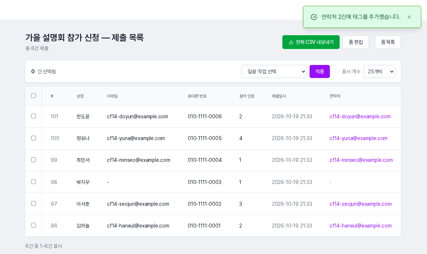Check the row for 이서준
The width and height of the screenshot is (427, 254).
(x=33, y=204)
